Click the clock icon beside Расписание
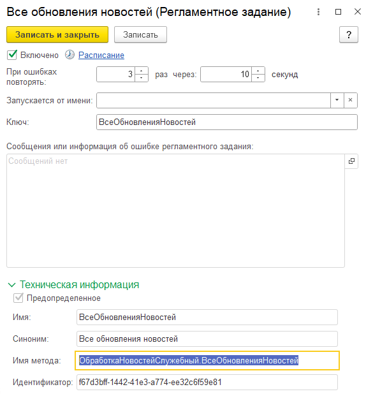This screenshot has height=394, width=366. click(70, 55)
